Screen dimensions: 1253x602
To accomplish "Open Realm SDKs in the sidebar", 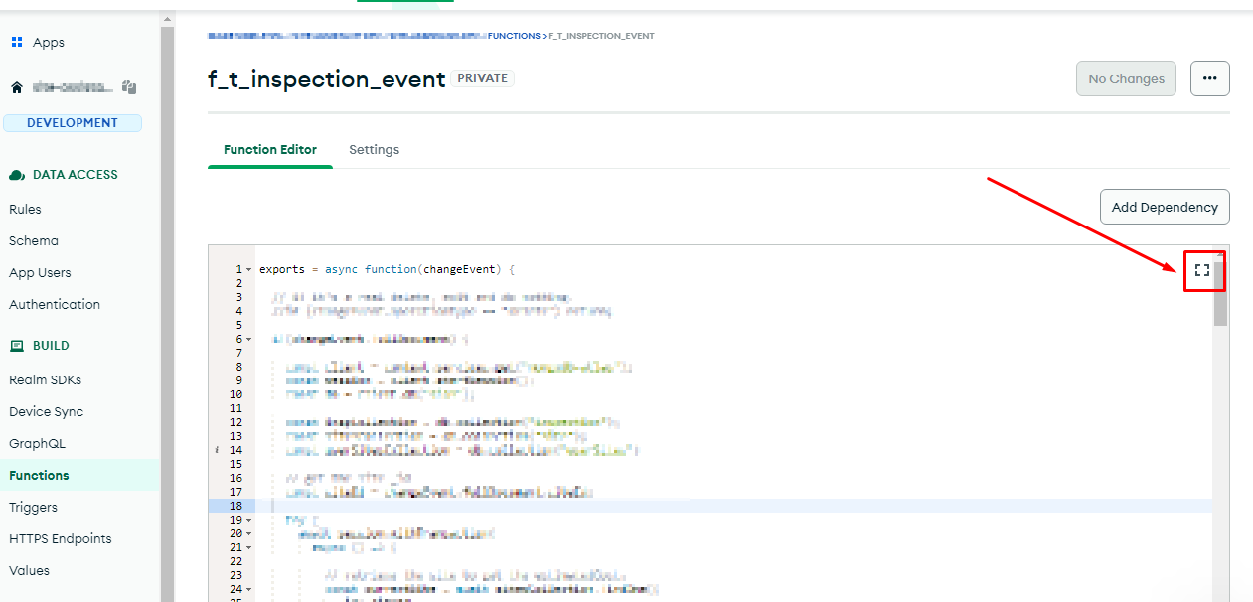I will [x=45, y=379].
